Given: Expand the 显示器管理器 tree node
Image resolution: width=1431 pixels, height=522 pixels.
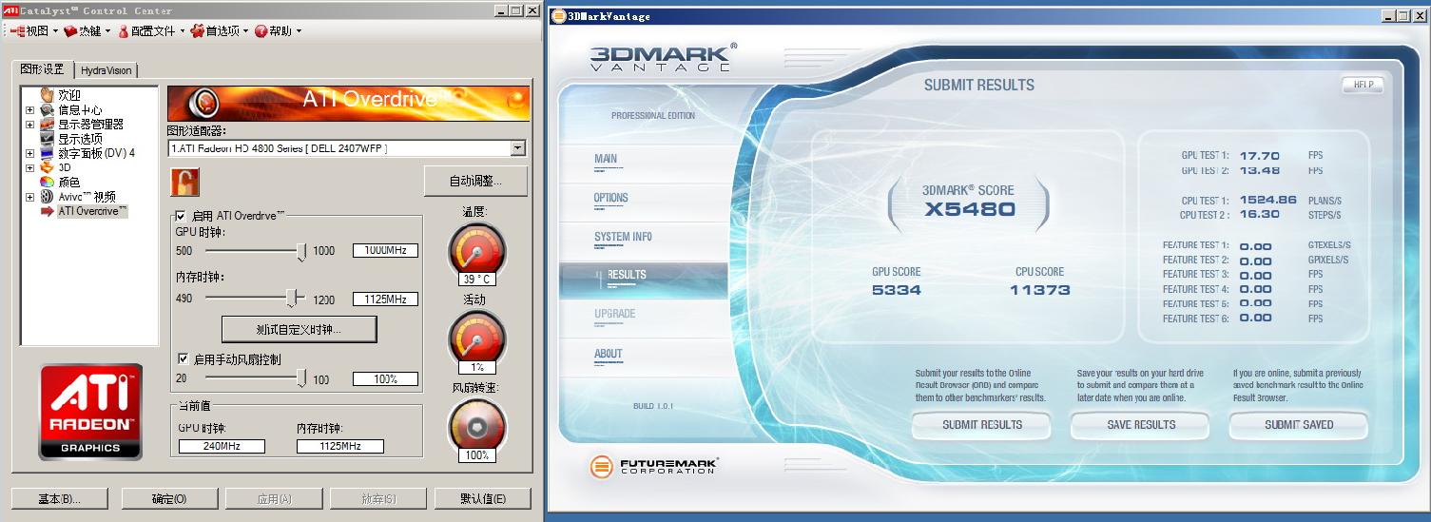Looking at the screenshot, I should coord(29,125).
